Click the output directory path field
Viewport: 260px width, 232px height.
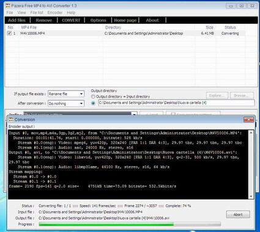tap(176, 103)
